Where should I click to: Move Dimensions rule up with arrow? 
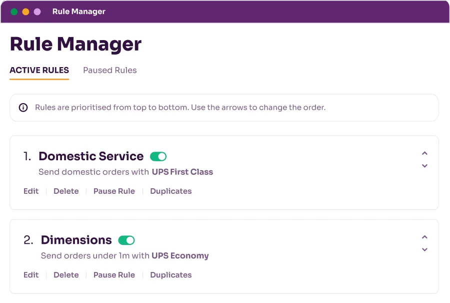tap(424, 237)
